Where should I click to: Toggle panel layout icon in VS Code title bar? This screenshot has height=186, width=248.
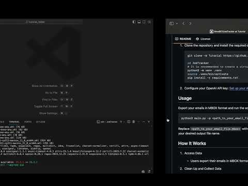tap(139, 22)
